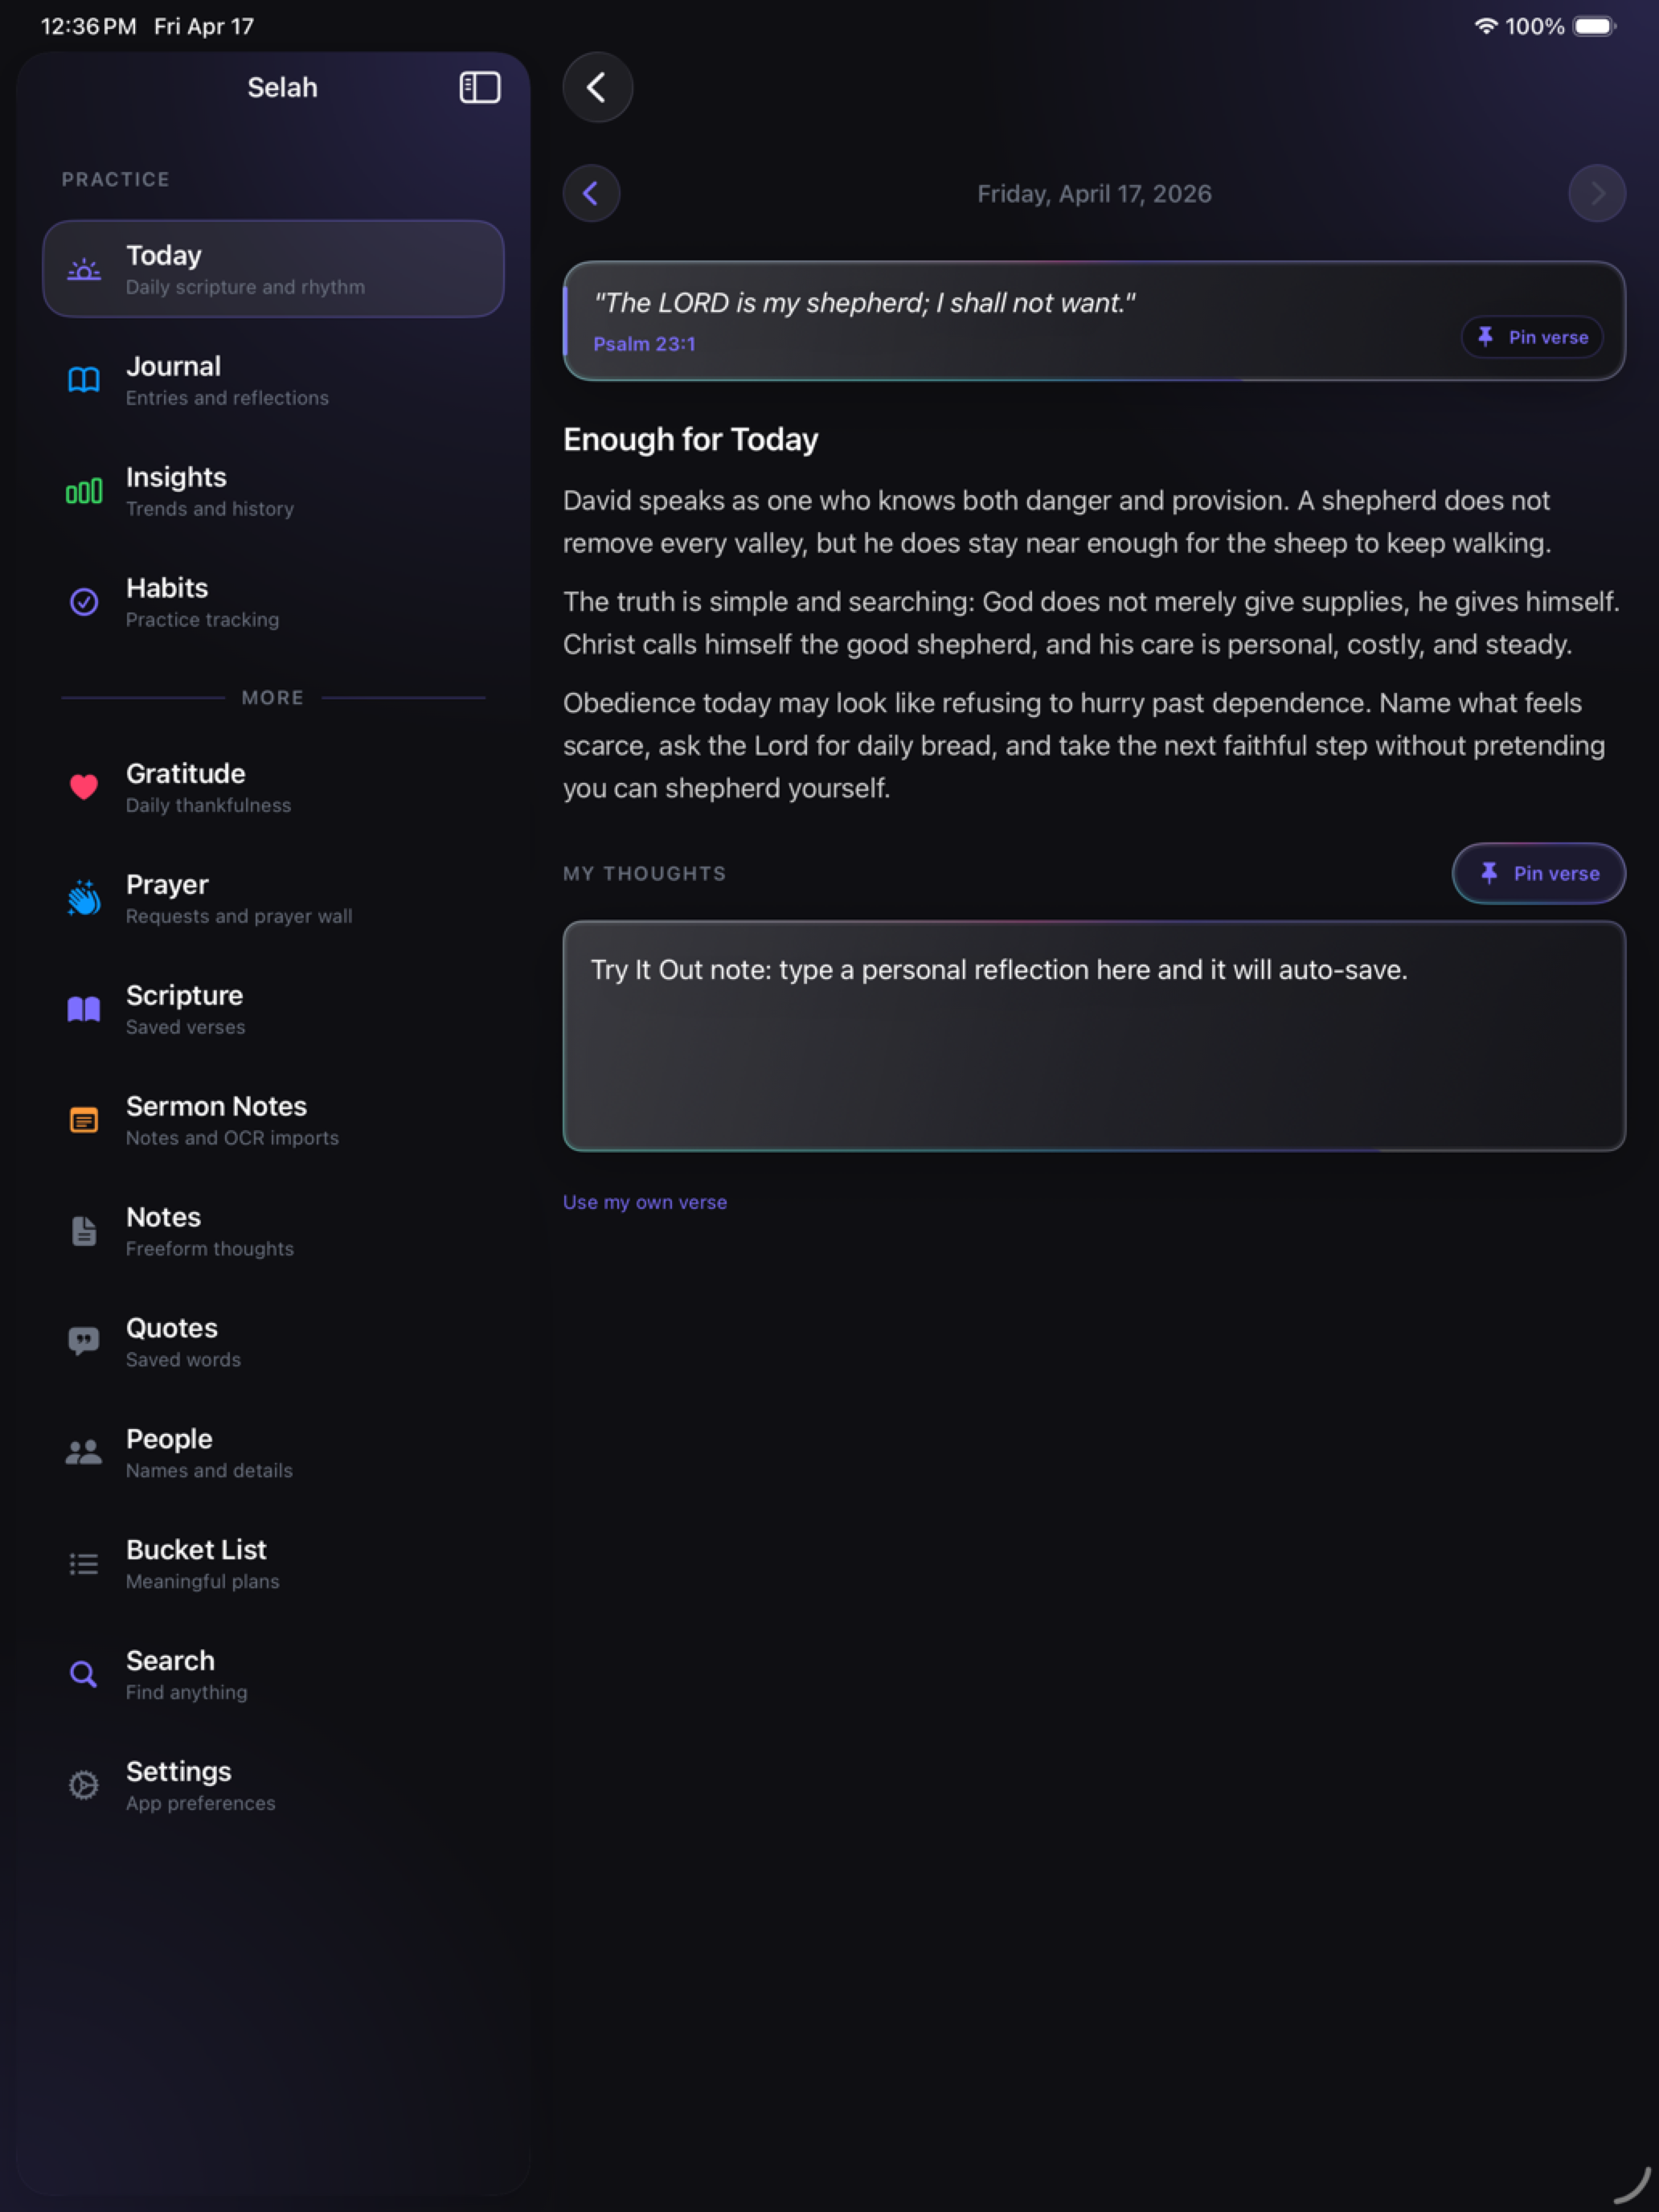1659x2212 pixels.
Task: Open Settings gear icon
Action: point(84,1785)
